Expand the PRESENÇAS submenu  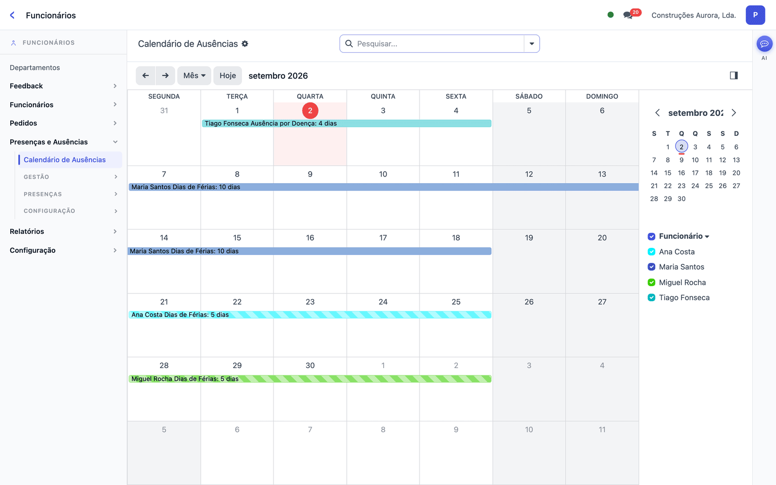click(x=69, y=194)
